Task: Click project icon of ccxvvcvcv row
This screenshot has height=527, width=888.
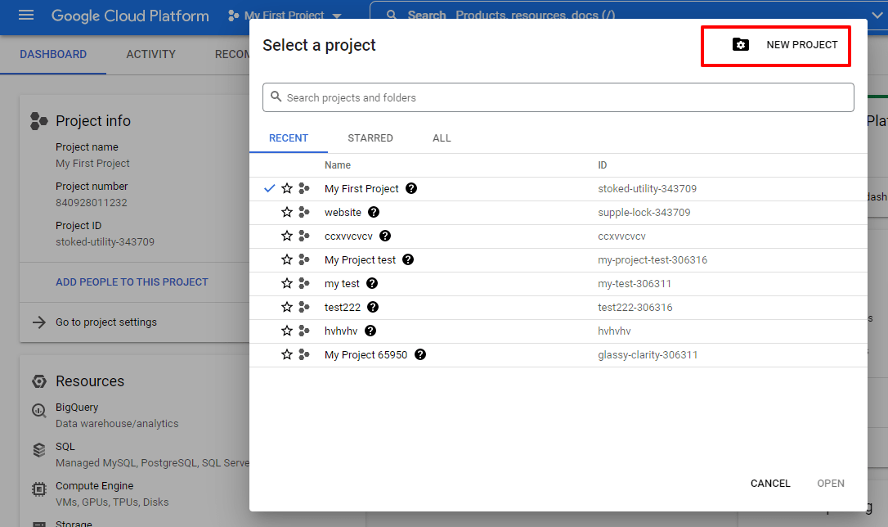Action: (x=304, y=236)
